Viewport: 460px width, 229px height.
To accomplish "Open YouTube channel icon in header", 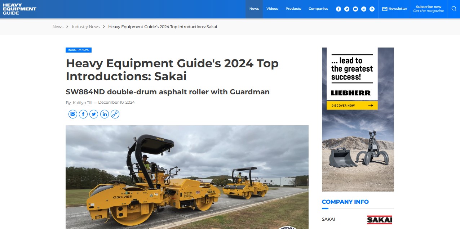I will [x=355, y=9].
